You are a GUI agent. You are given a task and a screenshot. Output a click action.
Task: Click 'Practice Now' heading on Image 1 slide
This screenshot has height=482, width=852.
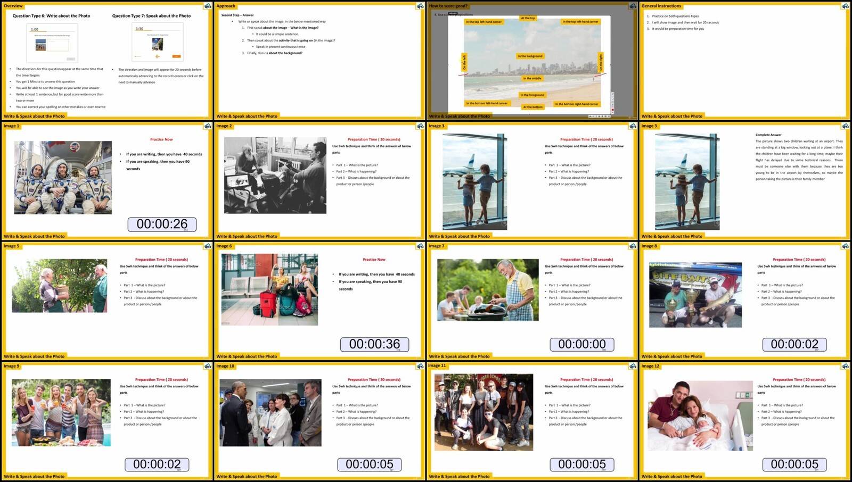click(x=161, y=139)
